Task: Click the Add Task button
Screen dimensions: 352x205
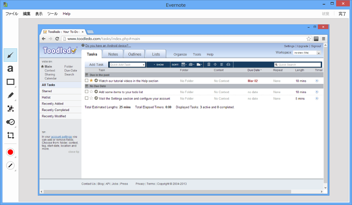Action: [96, 64]
